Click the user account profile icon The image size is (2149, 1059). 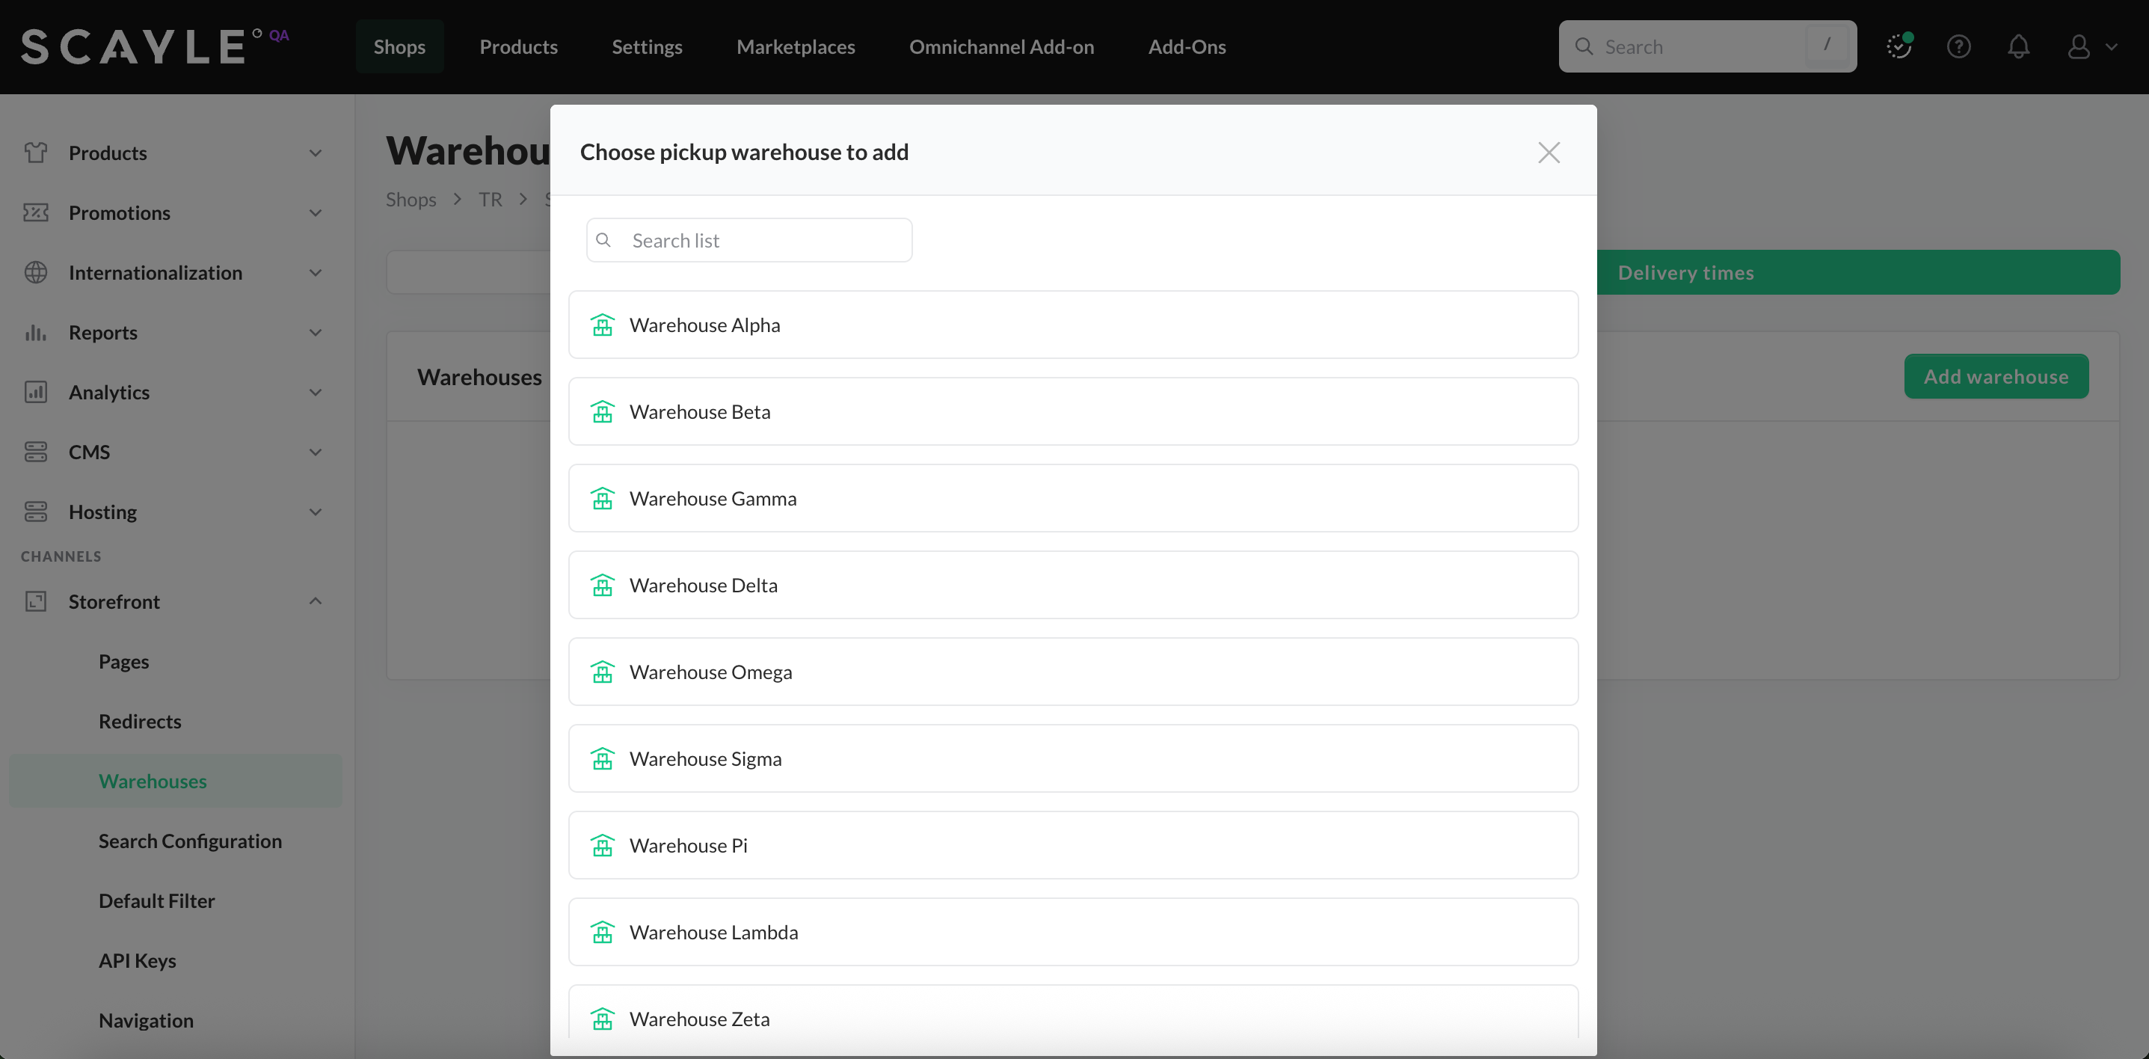click(x=2078, y=46)
